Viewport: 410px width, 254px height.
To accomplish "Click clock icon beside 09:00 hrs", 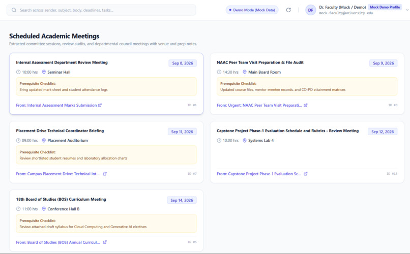I will 18,140.
